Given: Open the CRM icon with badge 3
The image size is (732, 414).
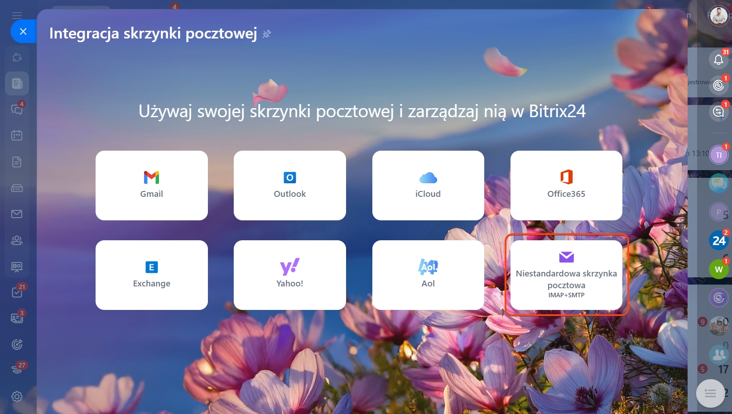Looking at the screenshot, I should 17,318.
